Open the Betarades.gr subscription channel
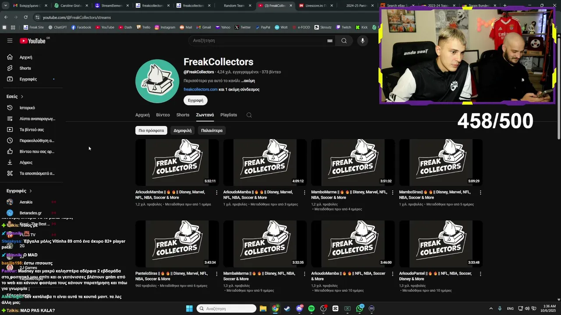This screenshot has height=315, width=561. 31,213
